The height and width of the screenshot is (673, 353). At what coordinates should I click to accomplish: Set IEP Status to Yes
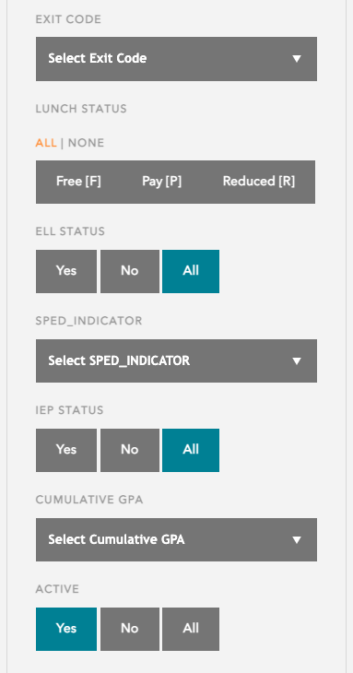coord(66,450)
